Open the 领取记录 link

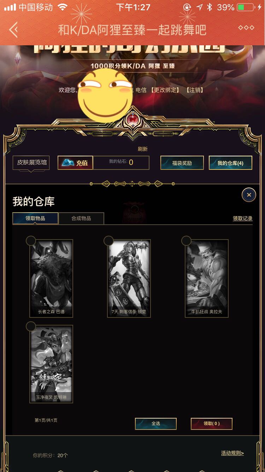click(243, 219)
